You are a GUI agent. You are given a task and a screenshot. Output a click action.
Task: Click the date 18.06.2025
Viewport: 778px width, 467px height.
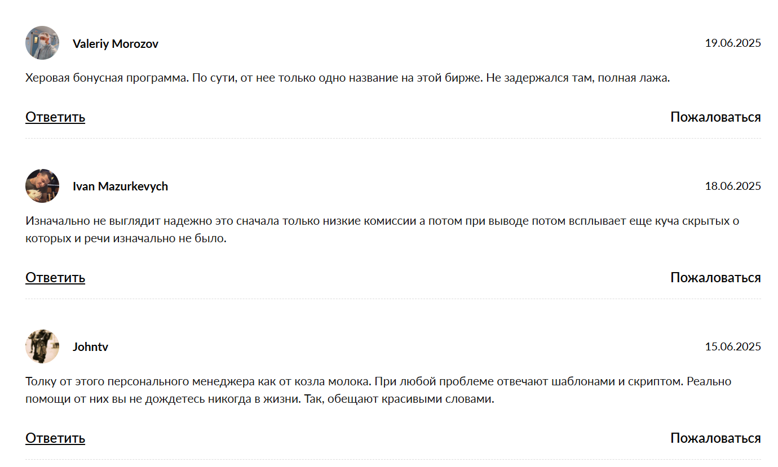(x=733, y=186)
